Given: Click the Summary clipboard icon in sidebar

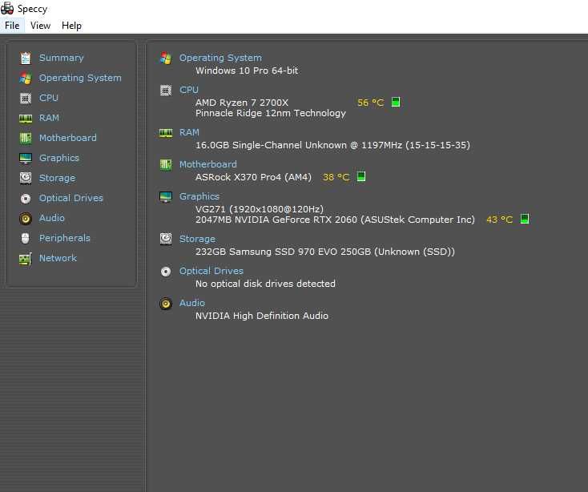Looking at the screenshot, I should (x=26, y=58).
